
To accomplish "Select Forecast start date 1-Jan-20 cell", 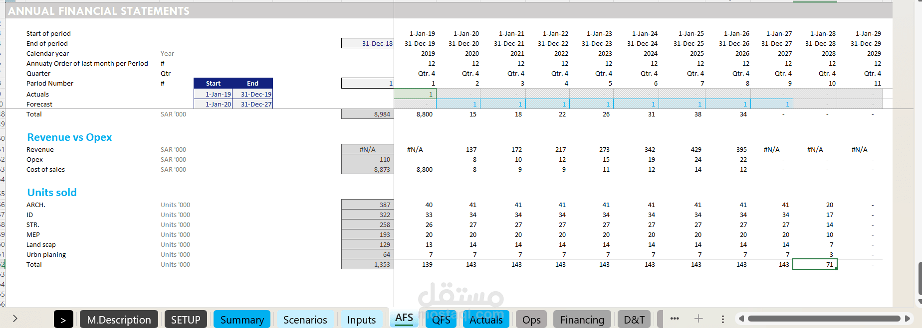I will pos(213,104).
